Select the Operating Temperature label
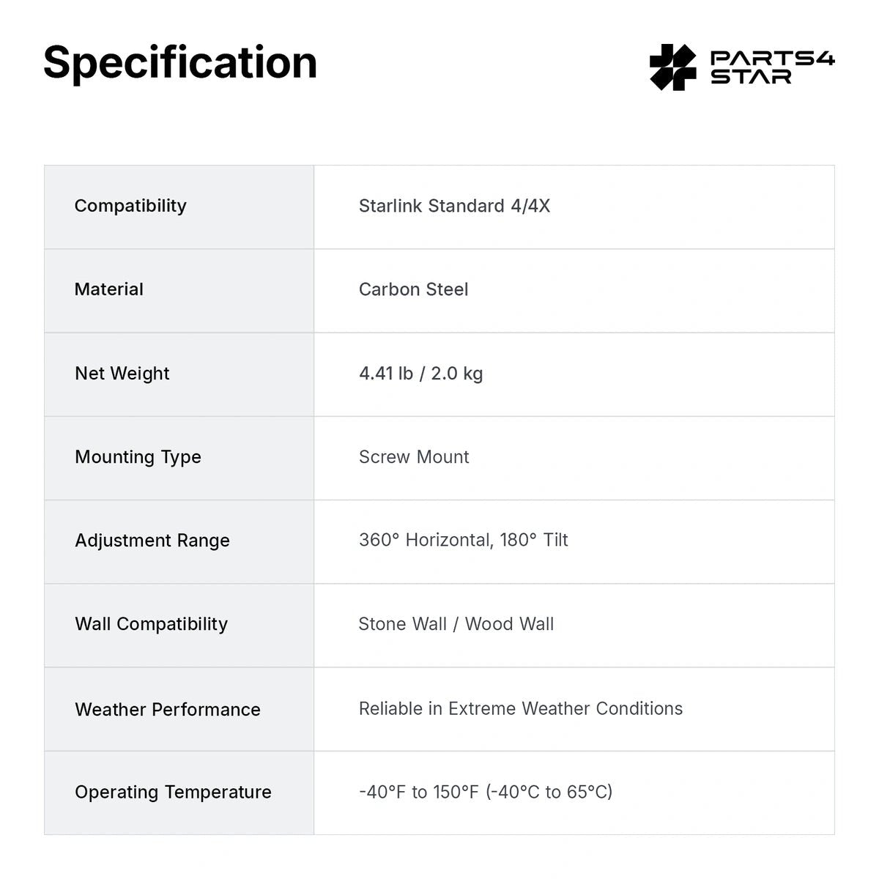Viewport: 879px width, 879px height. click(173, 793)
